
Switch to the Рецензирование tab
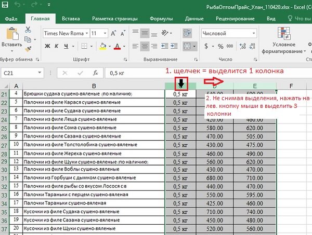[235, 19]
